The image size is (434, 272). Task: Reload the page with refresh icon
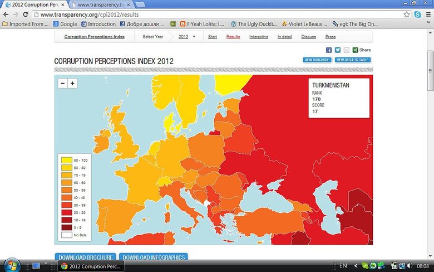tap(26, 14)
